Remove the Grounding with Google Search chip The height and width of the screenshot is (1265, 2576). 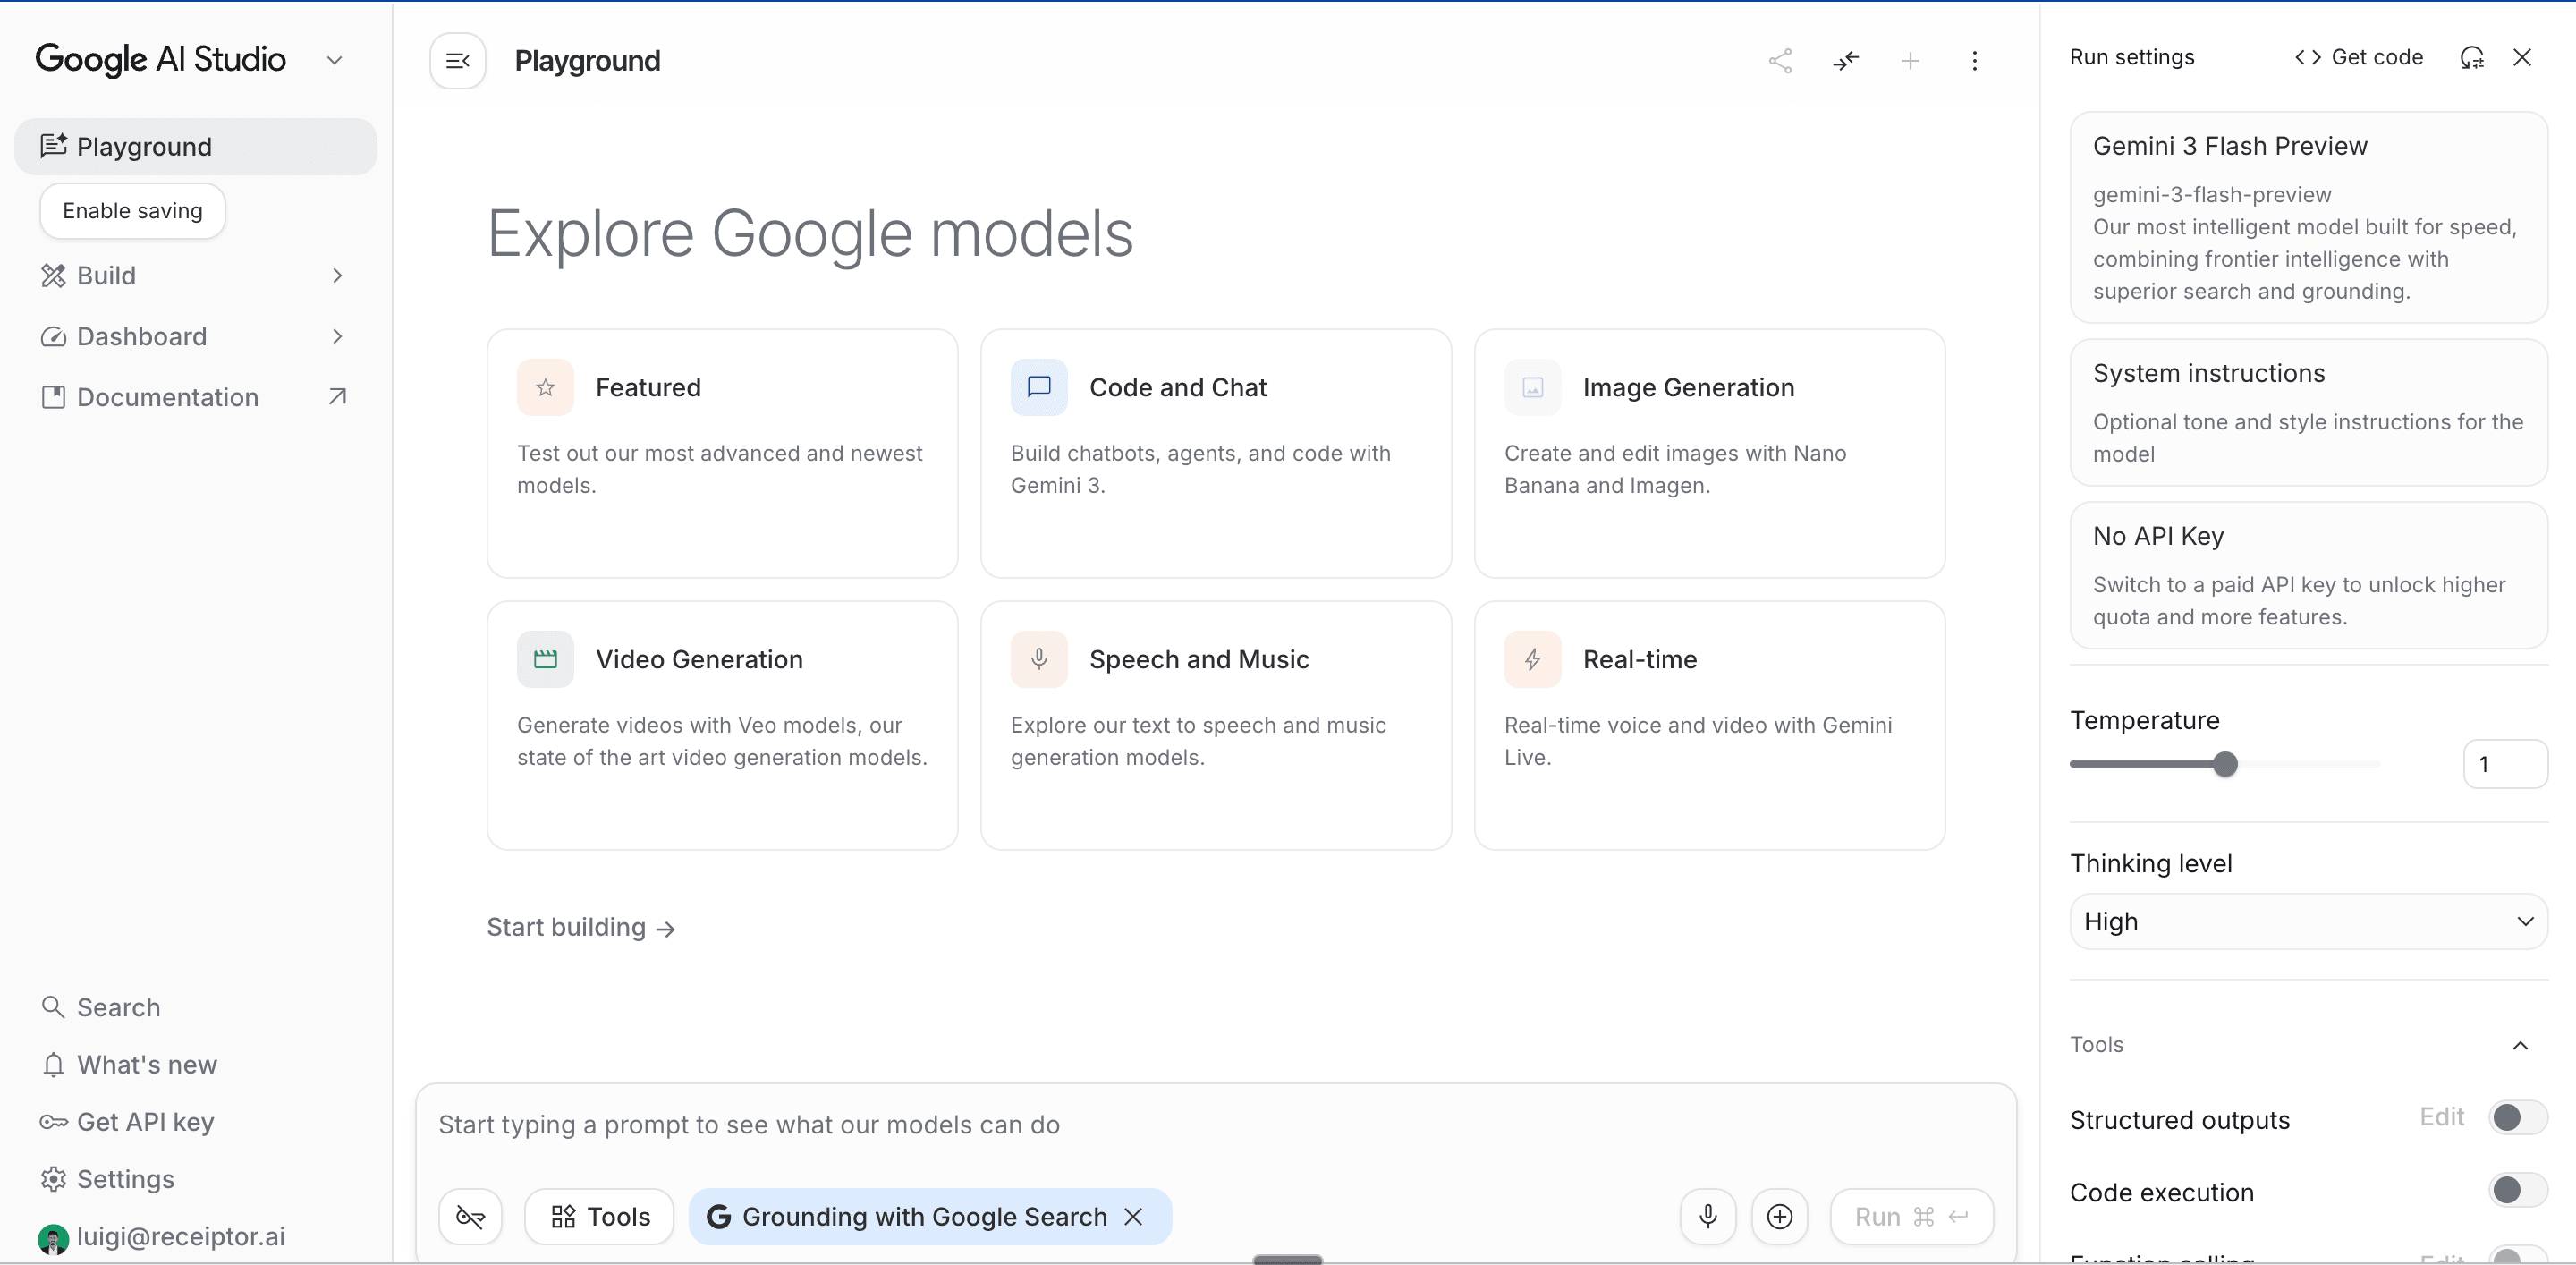[1133, 1216]
